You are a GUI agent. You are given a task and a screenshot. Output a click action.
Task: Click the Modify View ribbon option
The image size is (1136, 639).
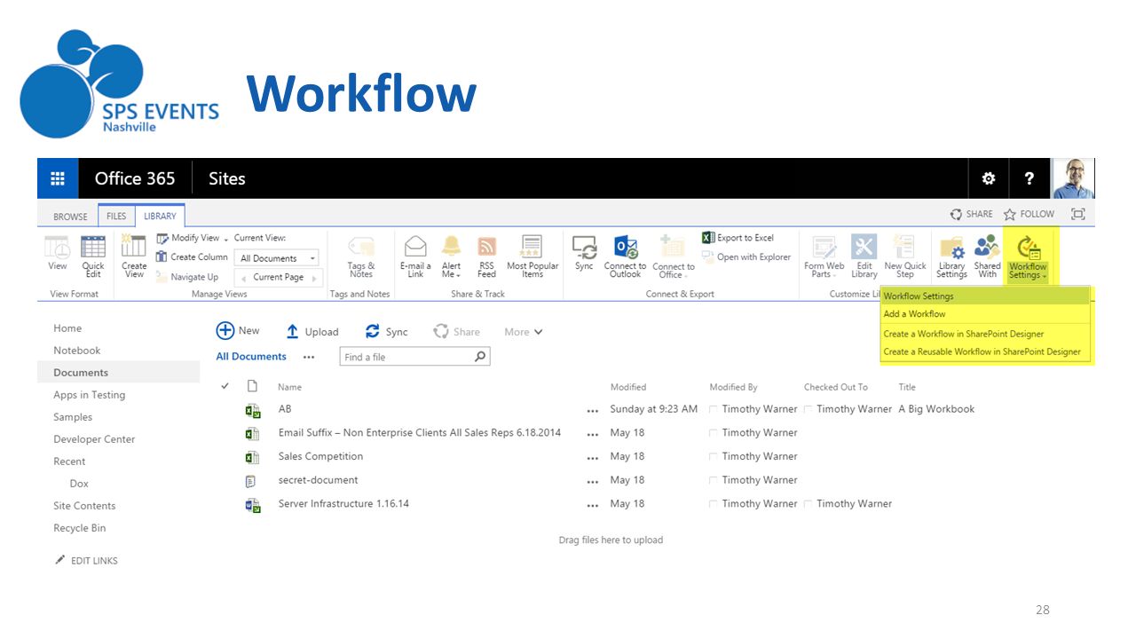[192, 238]
